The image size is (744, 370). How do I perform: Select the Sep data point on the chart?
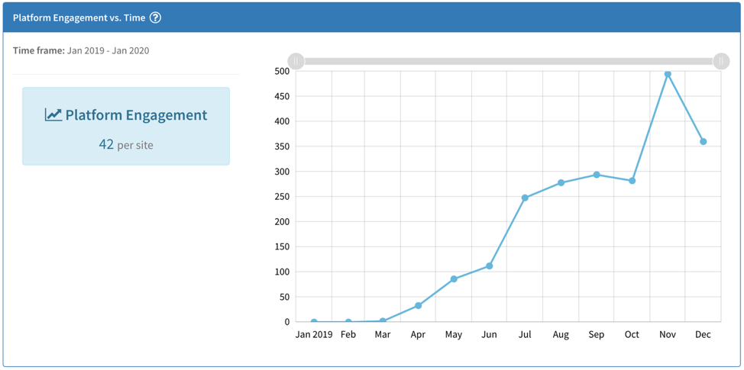tap(597, 175)
